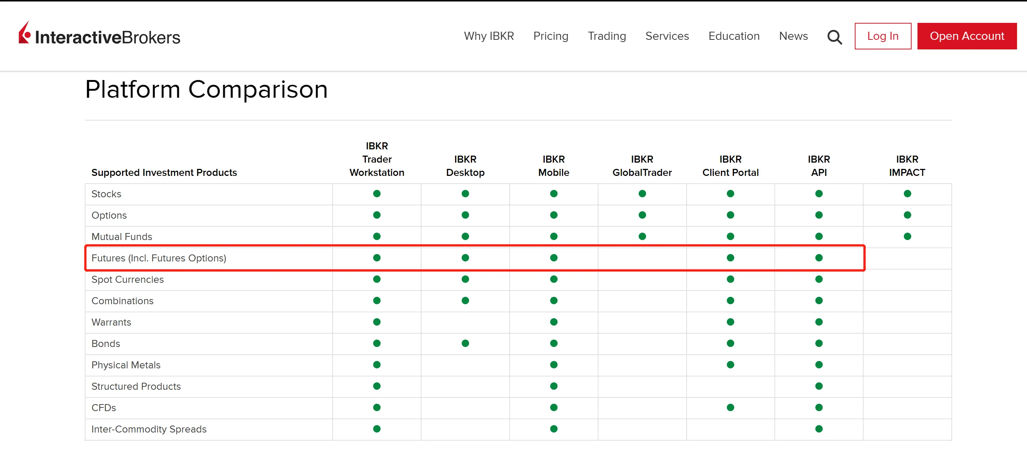The image size is (1027, 455).
Task: Click the IBKR GlobalTrader column header
Action: point(642,166)
